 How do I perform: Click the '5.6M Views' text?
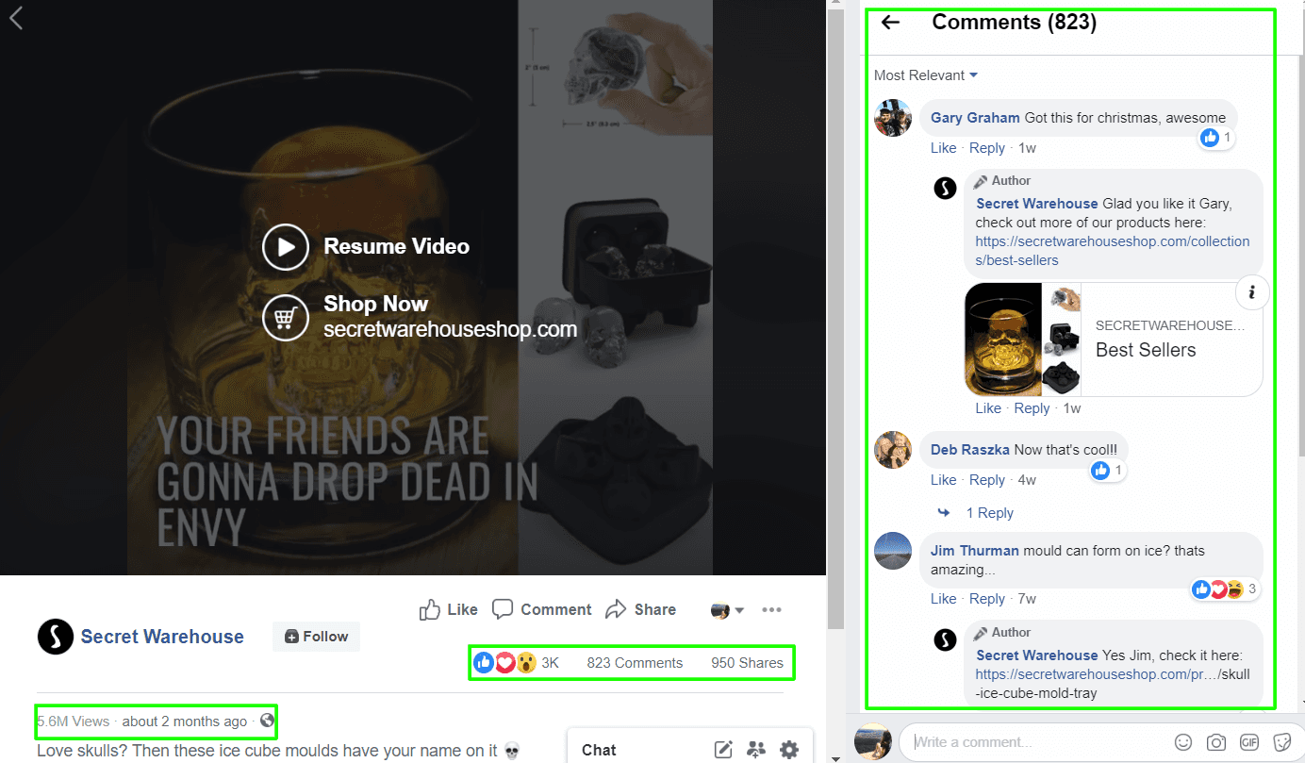tap(74, 722)
